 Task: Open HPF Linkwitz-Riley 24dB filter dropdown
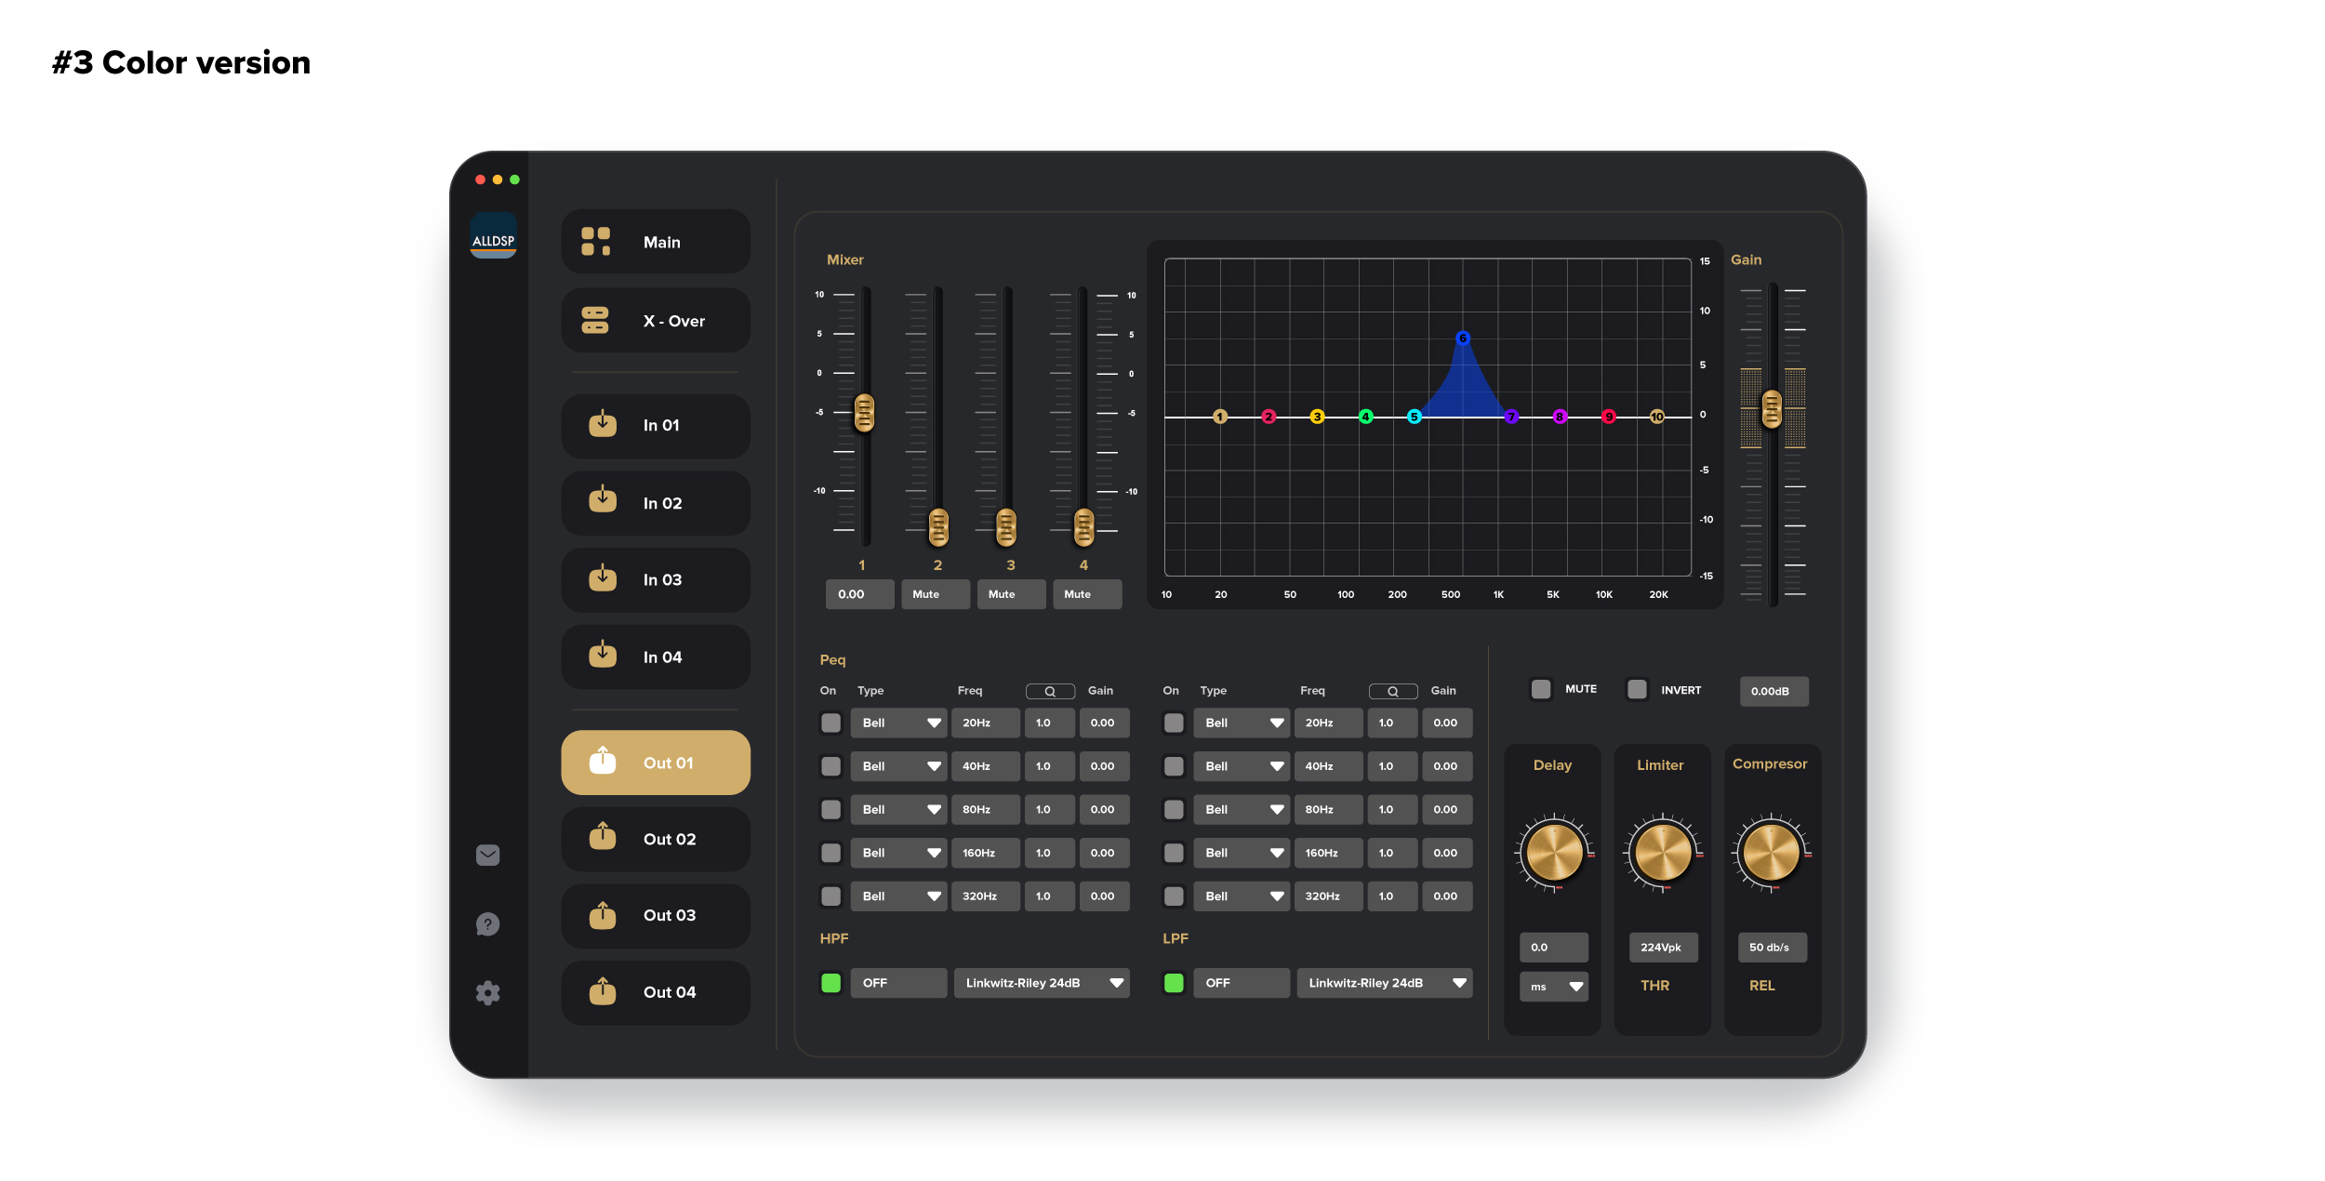point(1041,983)
